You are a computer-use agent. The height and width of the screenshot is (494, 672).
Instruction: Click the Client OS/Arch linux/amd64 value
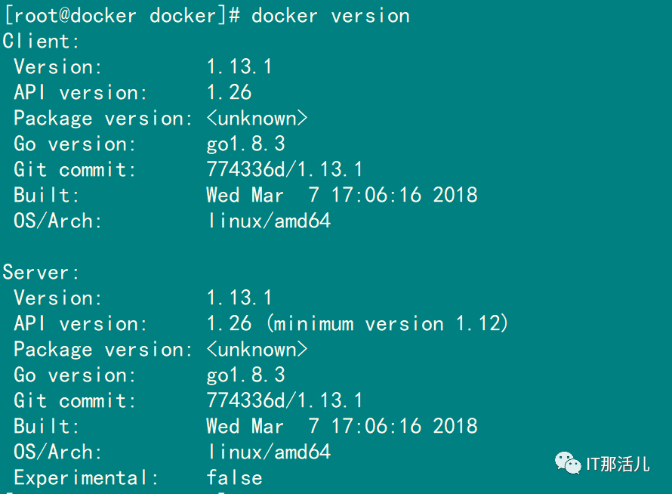268,221
